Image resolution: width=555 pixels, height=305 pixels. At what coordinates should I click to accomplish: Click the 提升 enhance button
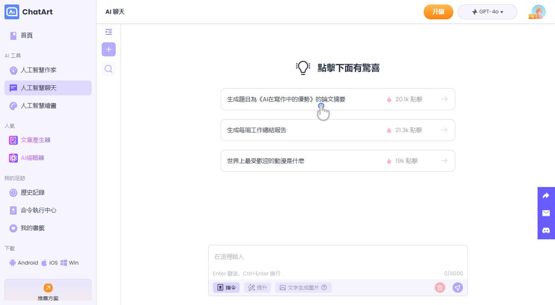[257, 288]
